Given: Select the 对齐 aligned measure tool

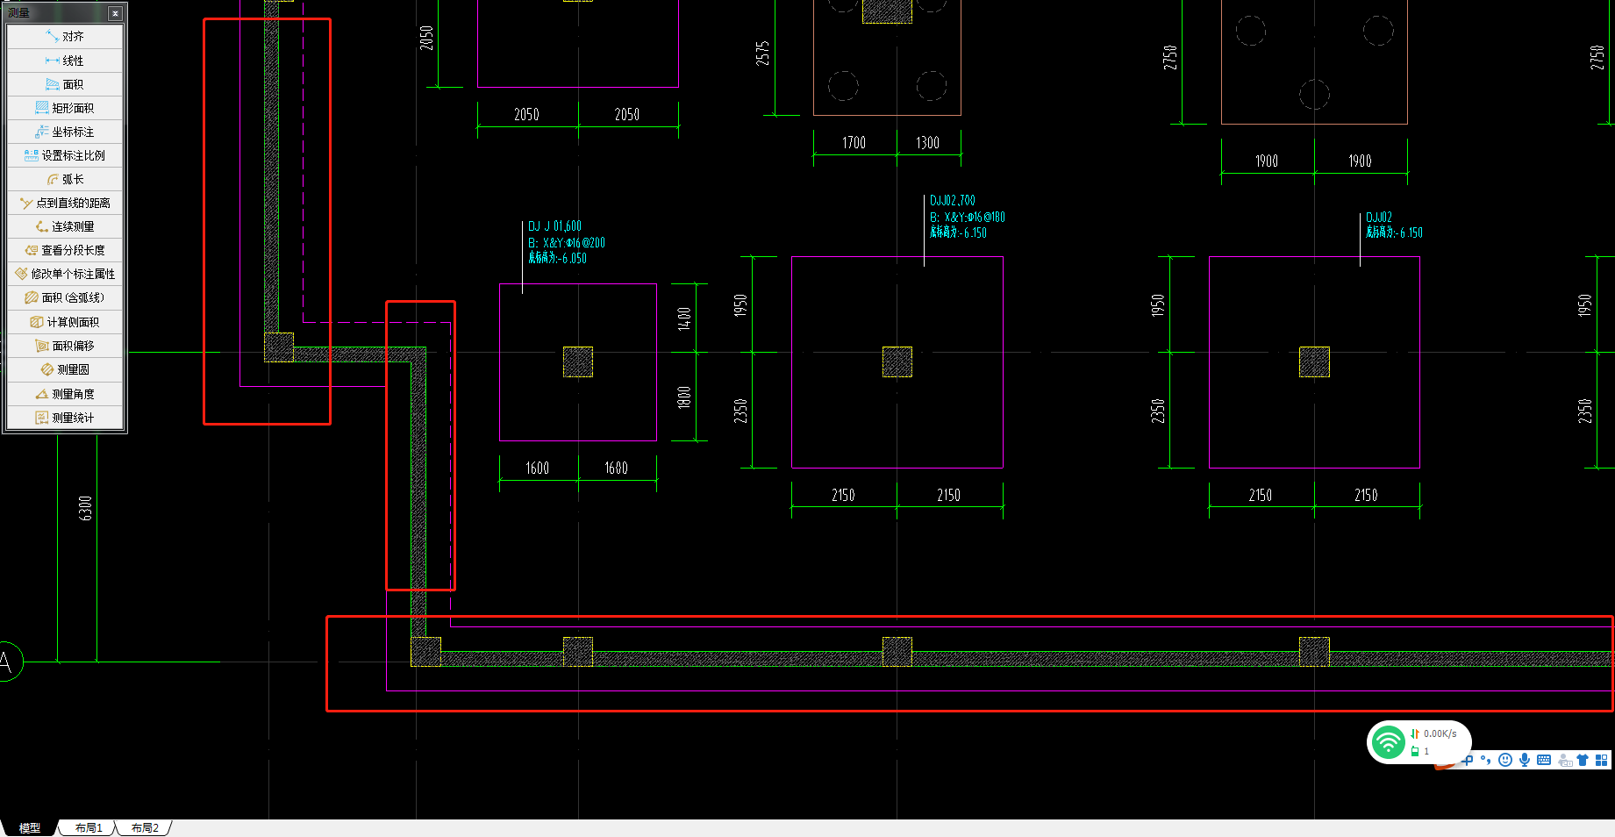Looking at the screenshot, I should coord(65,37).
